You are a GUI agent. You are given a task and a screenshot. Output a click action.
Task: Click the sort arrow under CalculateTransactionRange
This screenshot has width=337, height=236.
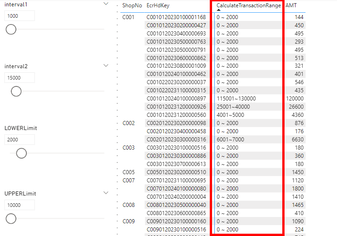click(218, 10)
